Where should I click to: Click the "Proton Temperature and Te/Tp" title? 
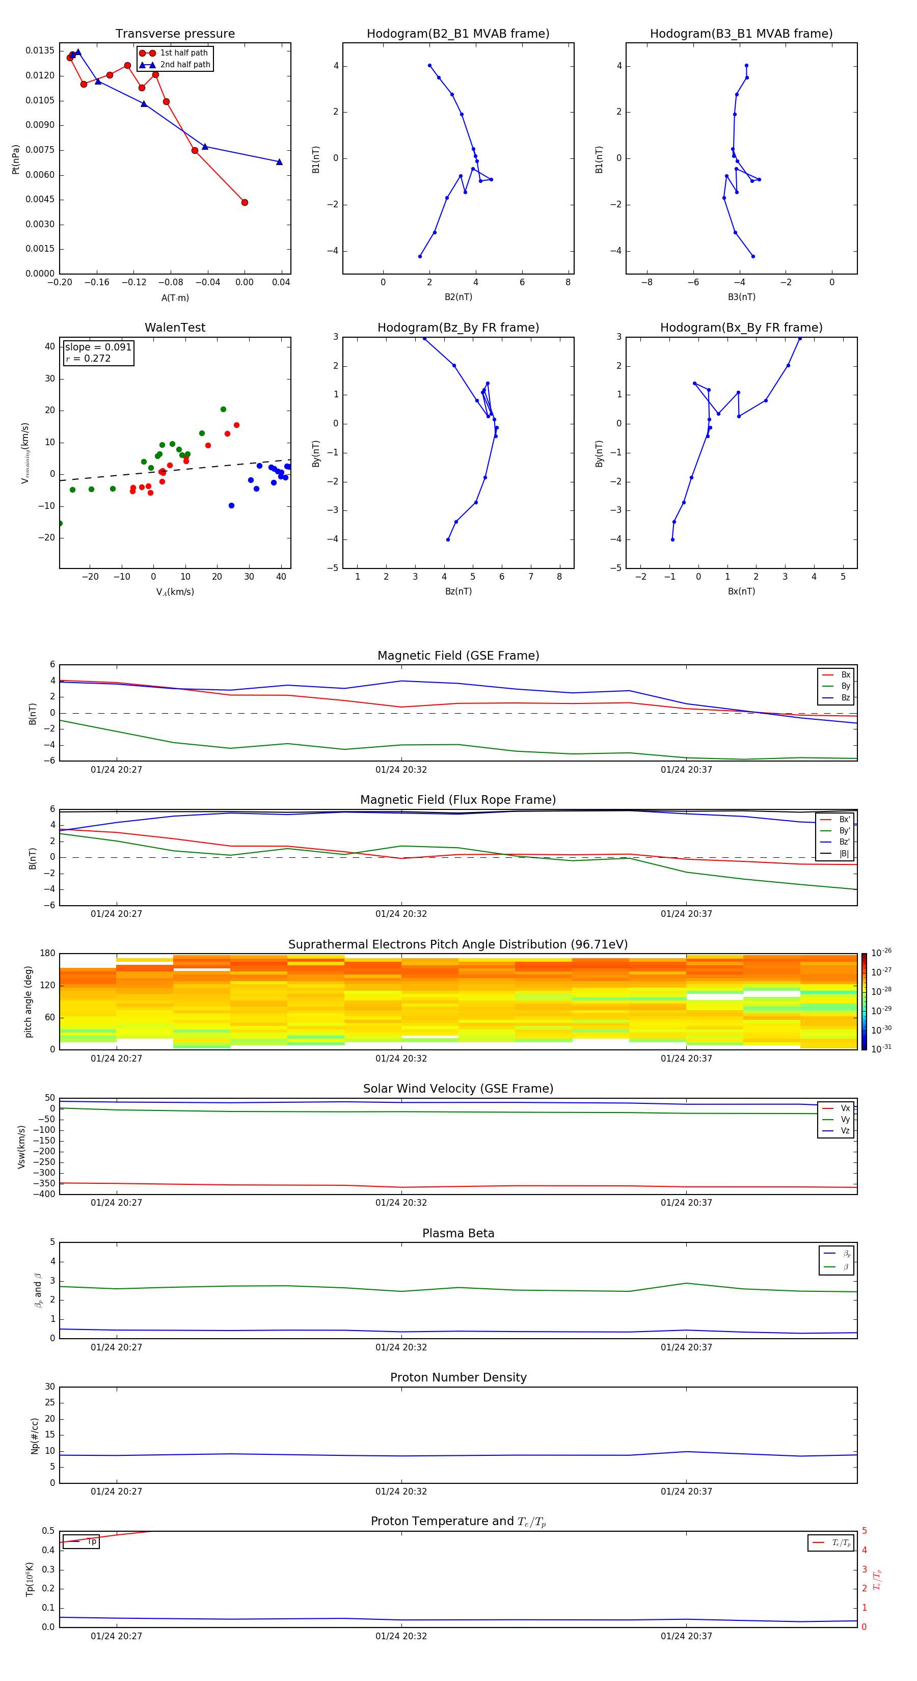[458, 1521]
